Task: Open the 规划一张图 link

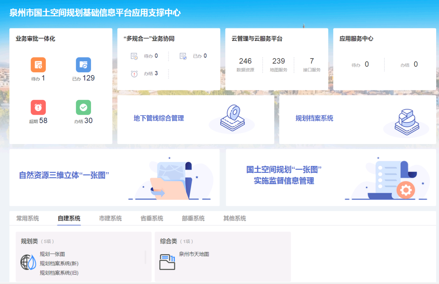Action: (x=52, y=254)
